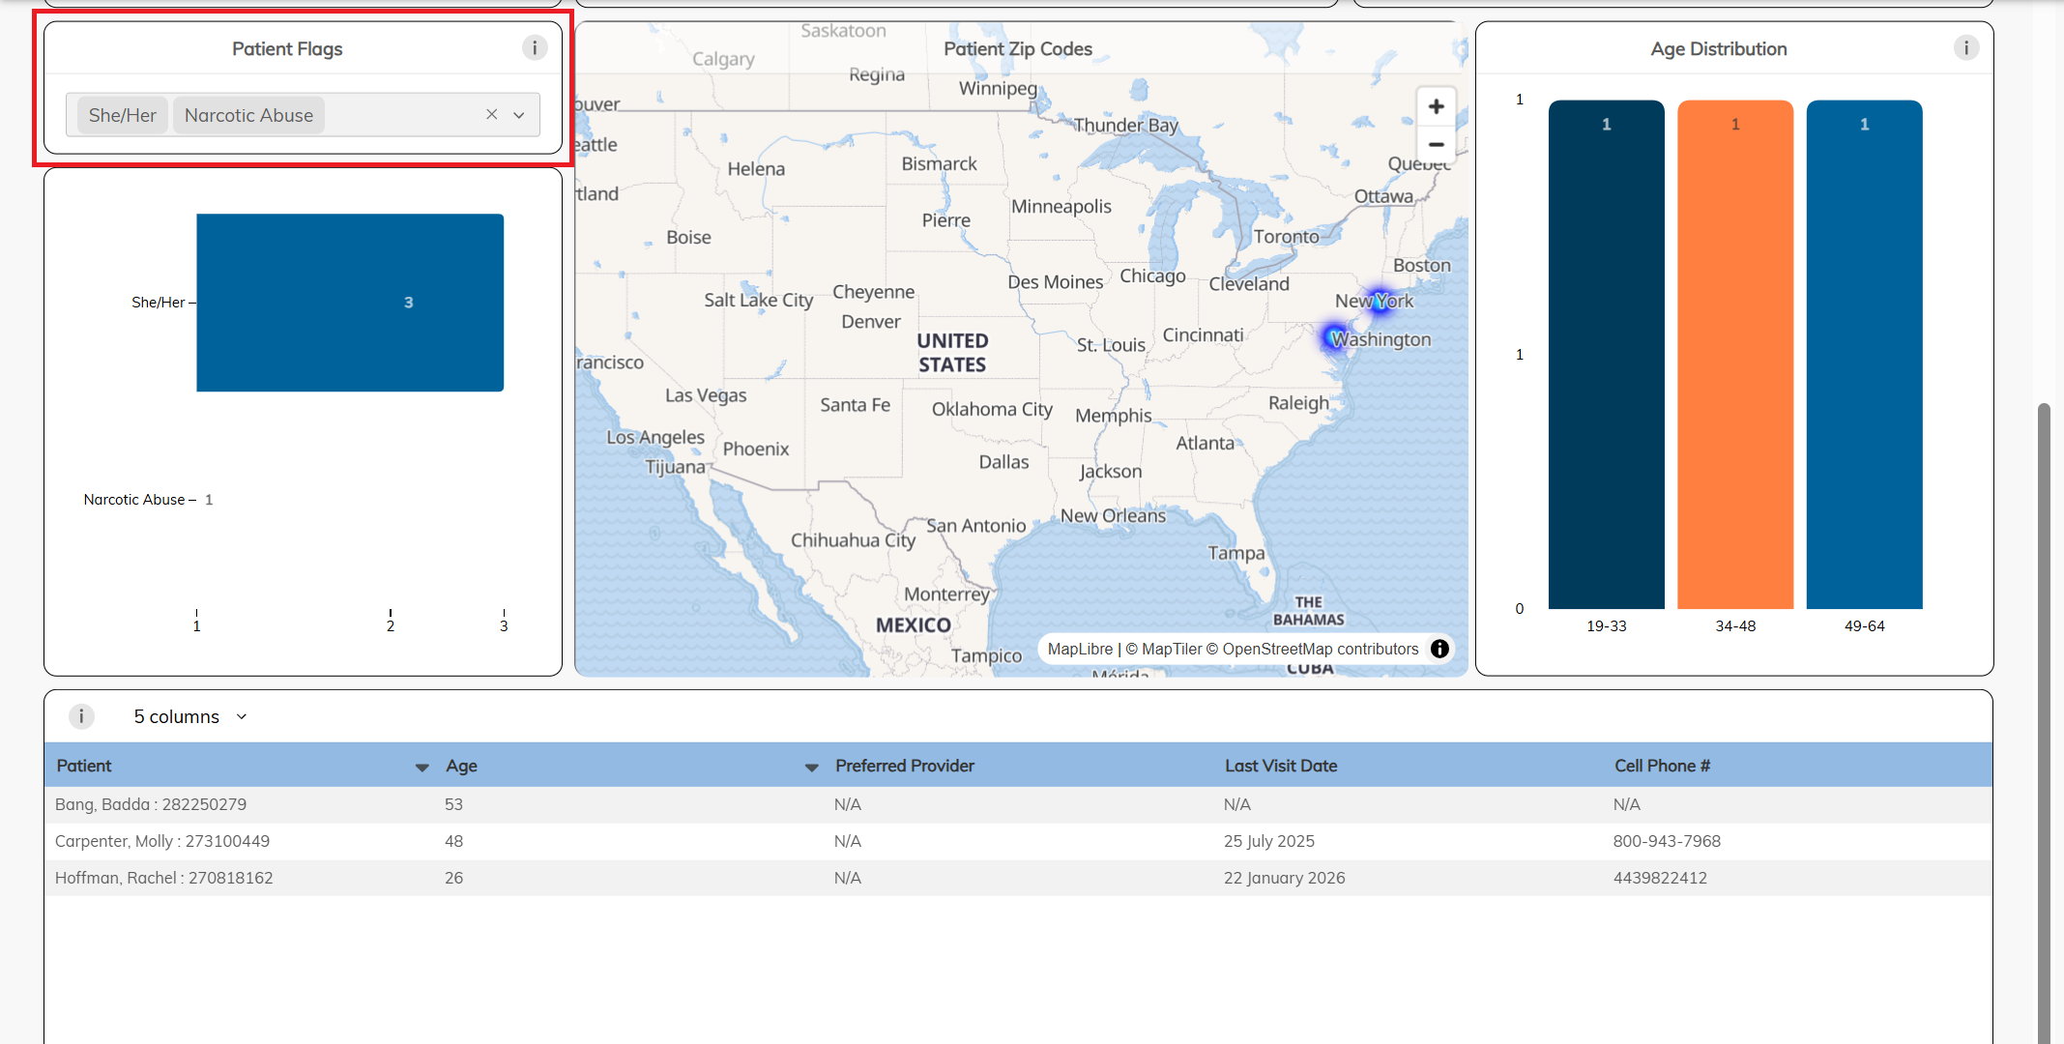Screen dimensions: 2064x1044
Task: Toggle the She/Her filter chip
Action: (122, 114)
